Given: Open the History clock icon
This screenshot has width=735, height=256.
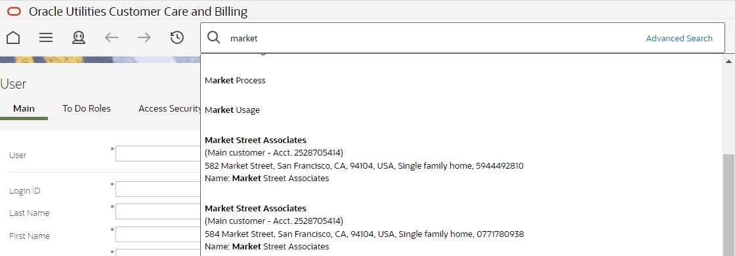Looking at the screenshot, I should point(177,37).
